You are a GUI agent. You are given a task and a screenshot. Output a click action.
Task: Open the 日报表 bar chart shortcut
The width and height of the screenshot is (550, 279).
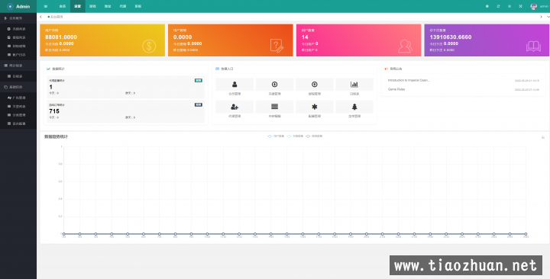tap(354, 85)
